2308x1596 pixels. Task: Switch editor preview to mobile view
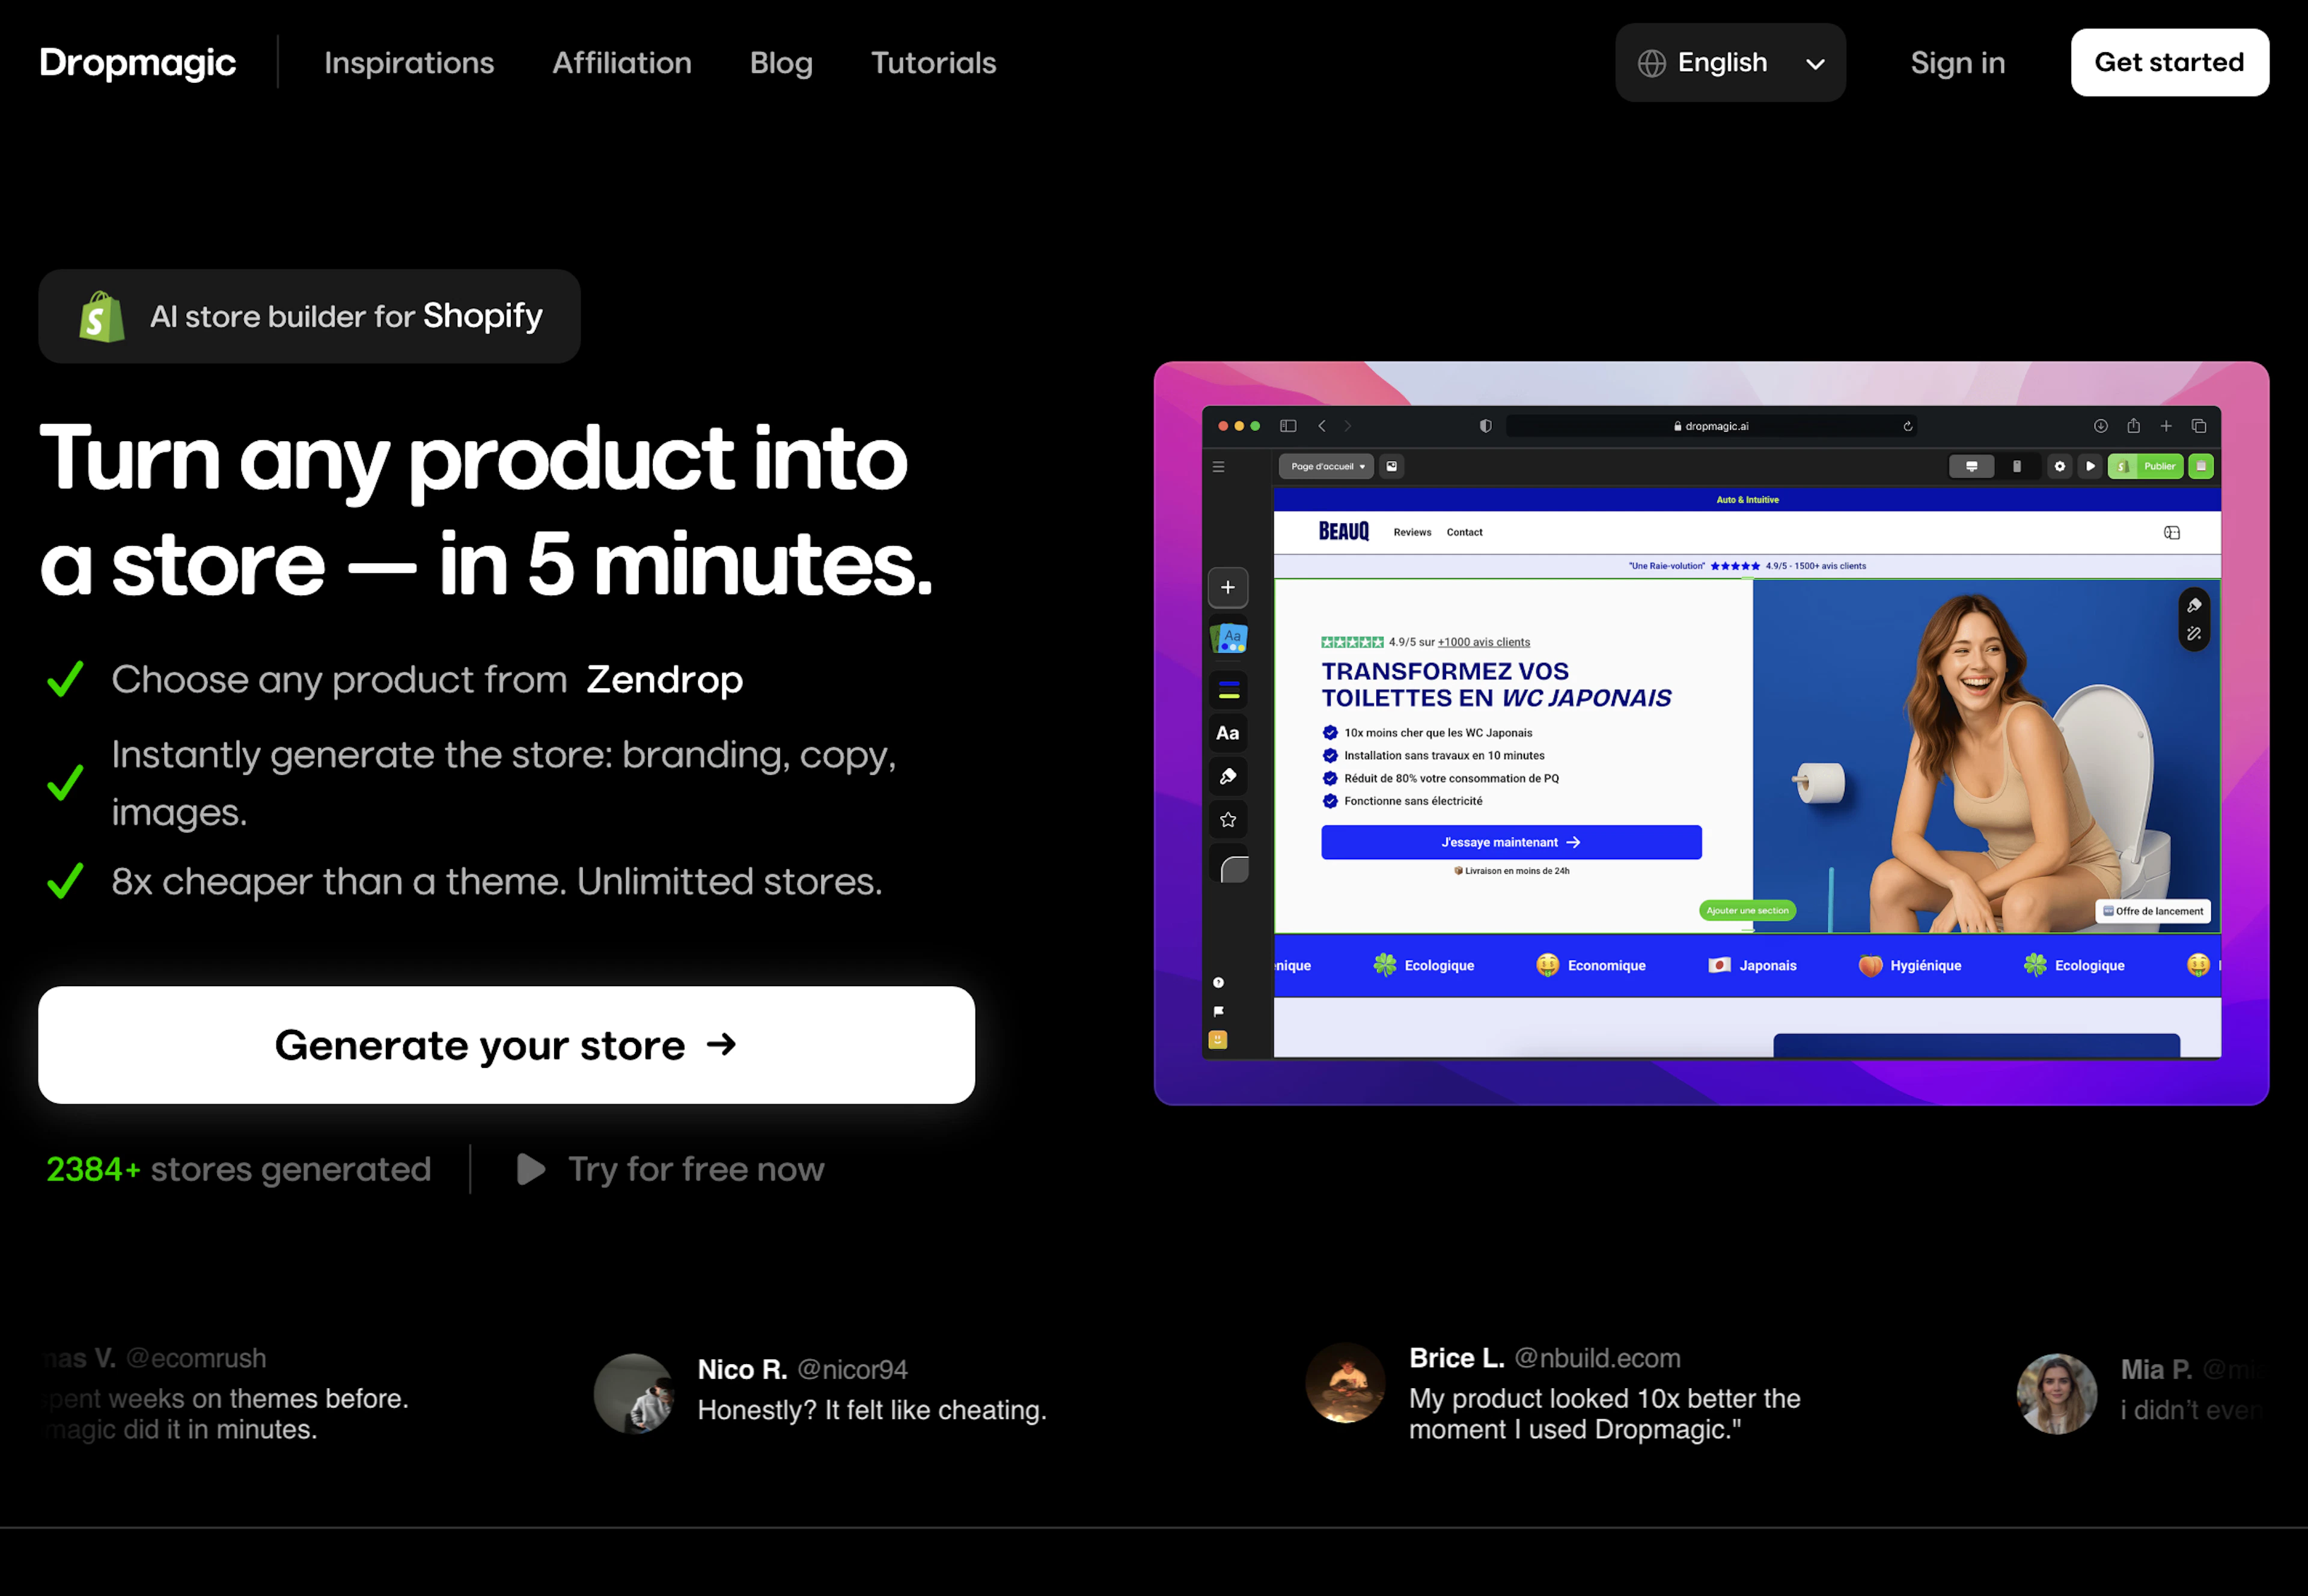2016,466
